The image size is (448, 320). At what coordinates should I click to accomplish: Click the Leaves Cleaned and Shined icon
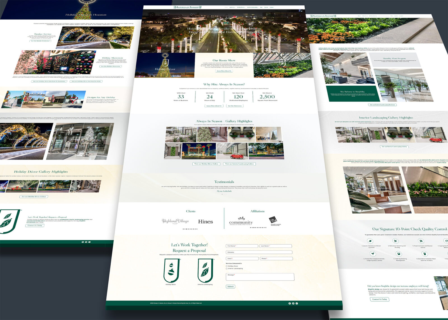coord(370,241)
